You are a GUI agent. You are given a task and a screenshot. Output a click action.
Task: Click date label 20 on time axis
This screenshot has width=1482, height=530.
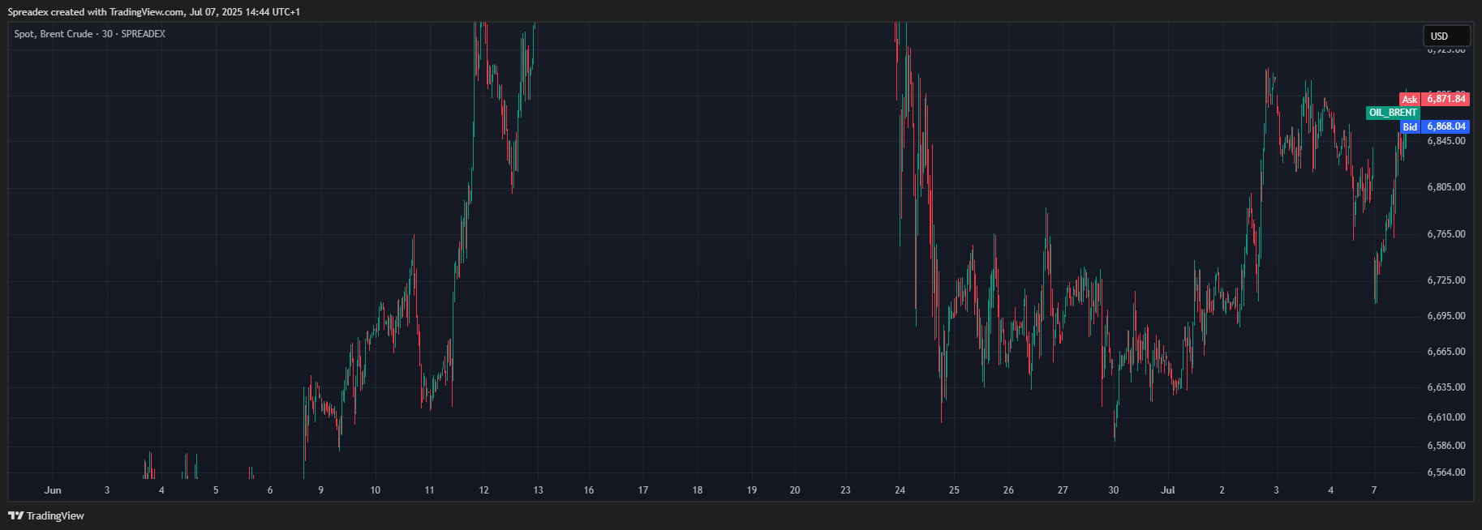point(795,490)
